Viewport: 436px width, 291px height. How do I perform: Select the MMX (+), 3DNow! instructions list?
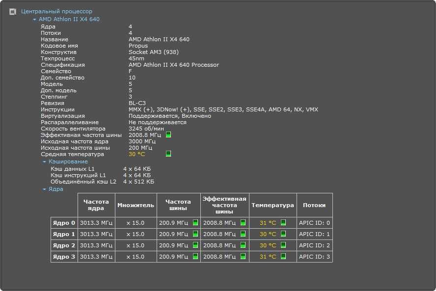pyautogui.click(x=223, y=109)
